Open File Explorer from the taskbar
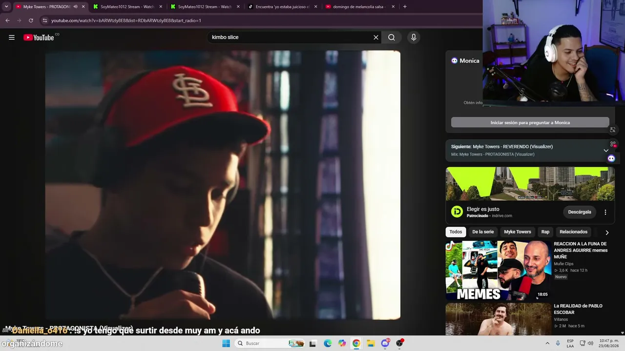 (371, 343)
